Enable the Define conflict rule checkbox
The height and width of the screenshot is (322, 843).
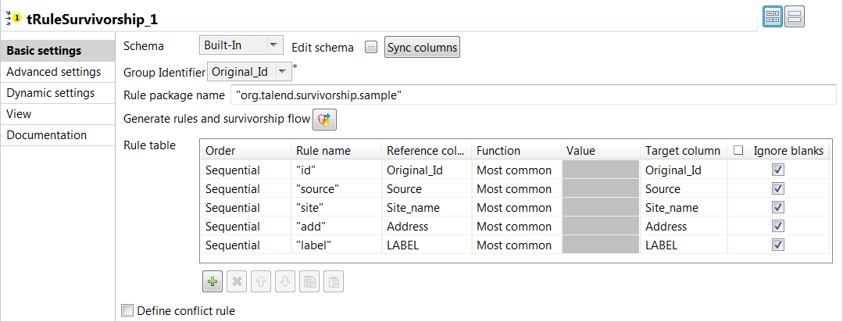128,311
